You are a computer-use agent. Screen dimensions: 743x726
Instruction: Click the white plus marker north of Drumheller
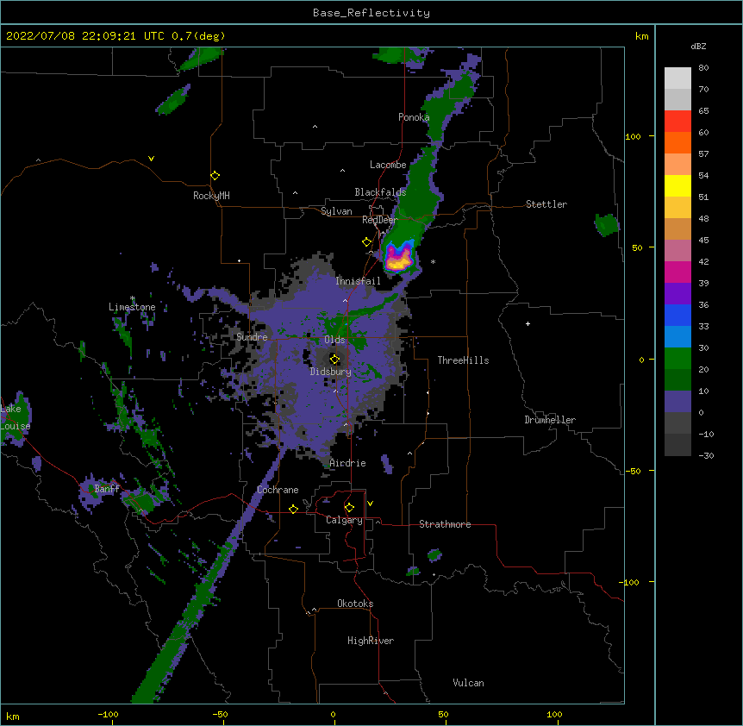tap(528, 323)
